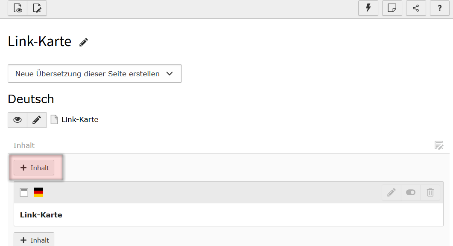
Task: Click the clear cache lightning bolt icon
Action: click(368, 8)
